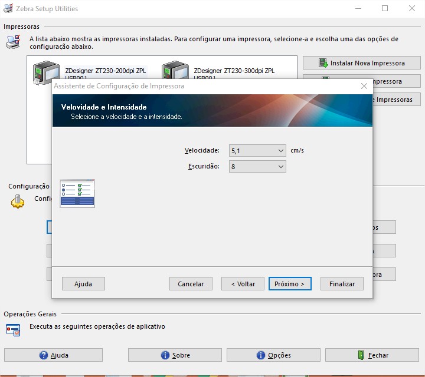Go back with the Voltar button
Image resolution: width=425 pixels, height=377 pixels.
coord(243,284)
